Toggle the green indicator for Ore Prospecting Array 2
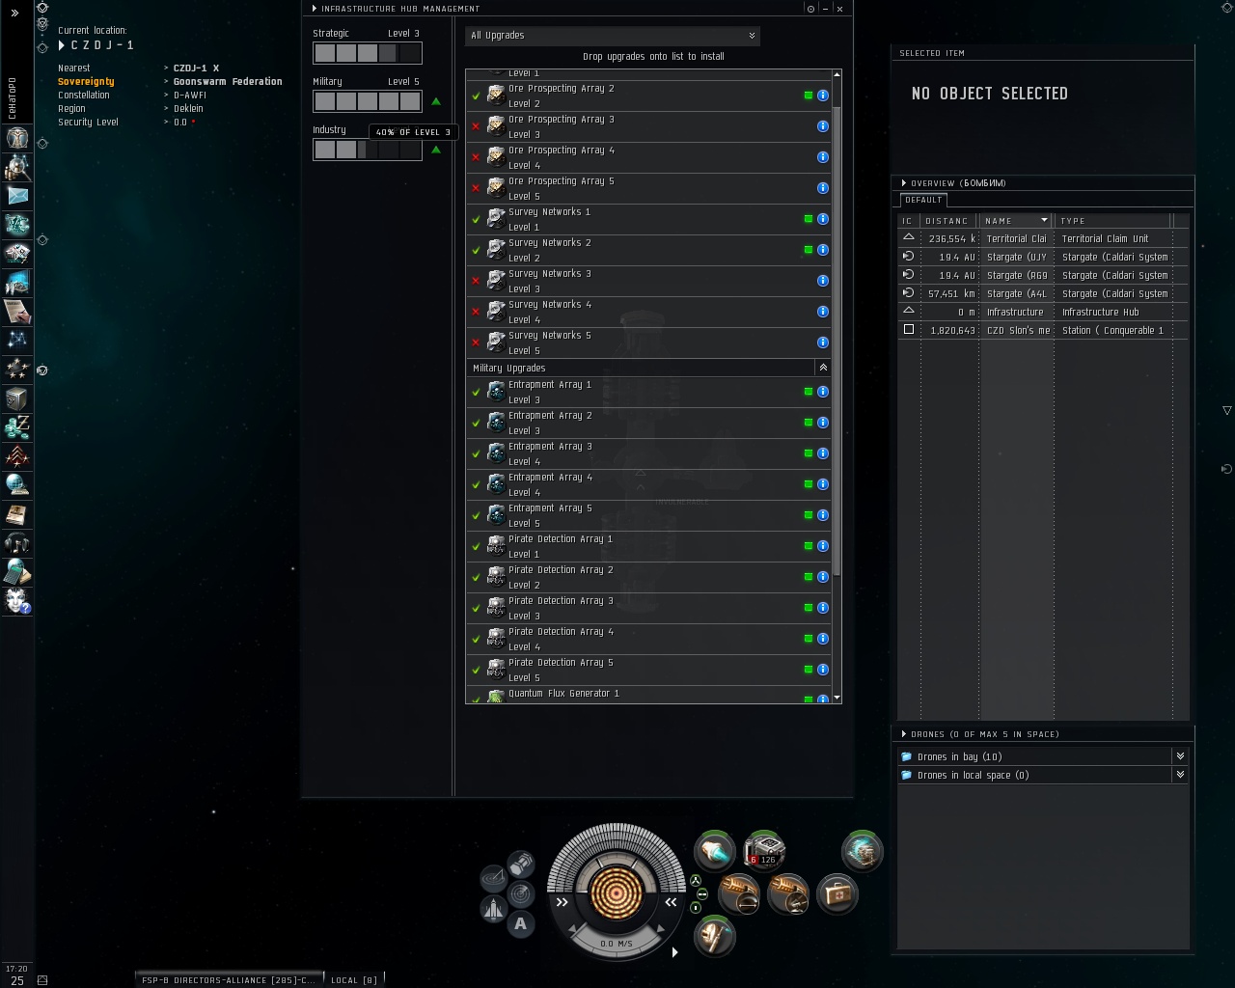Viewport: 1235px width, 988px height. (809, 96)
